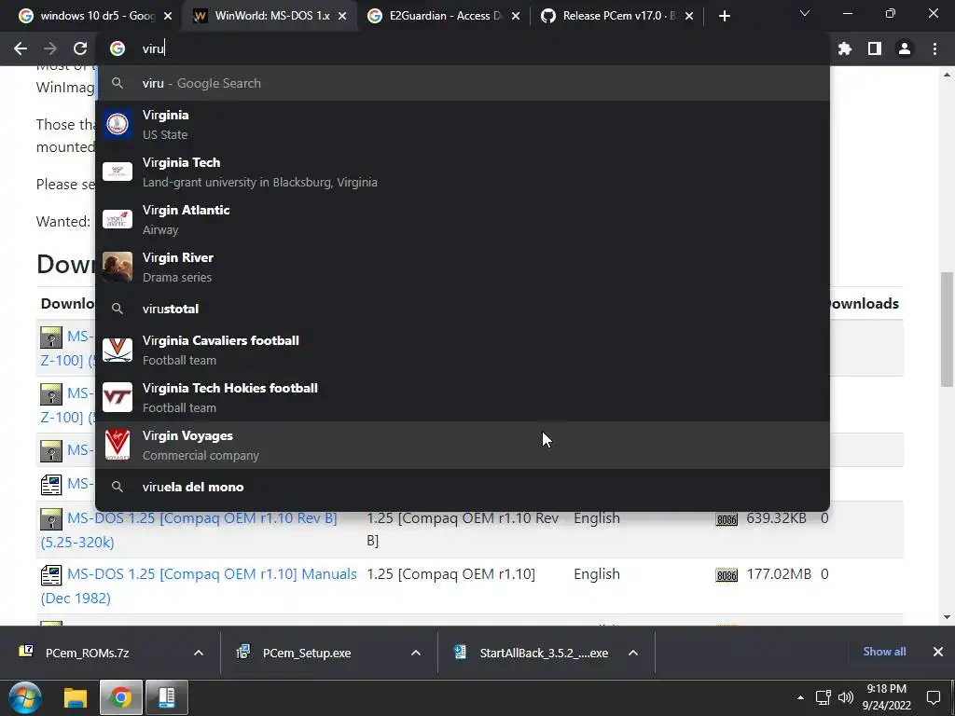Screen dimensions: 955x716
Task: Select the virustotal search suggestion
Action: (463, 309)
